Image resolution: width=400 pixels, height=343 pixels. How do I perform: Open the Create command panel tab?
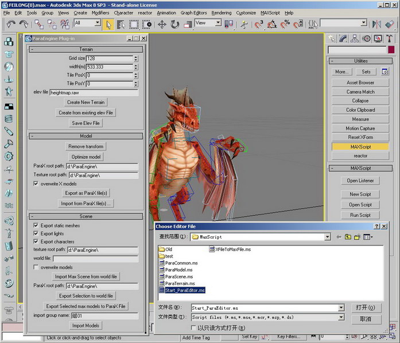click(332, 39)
